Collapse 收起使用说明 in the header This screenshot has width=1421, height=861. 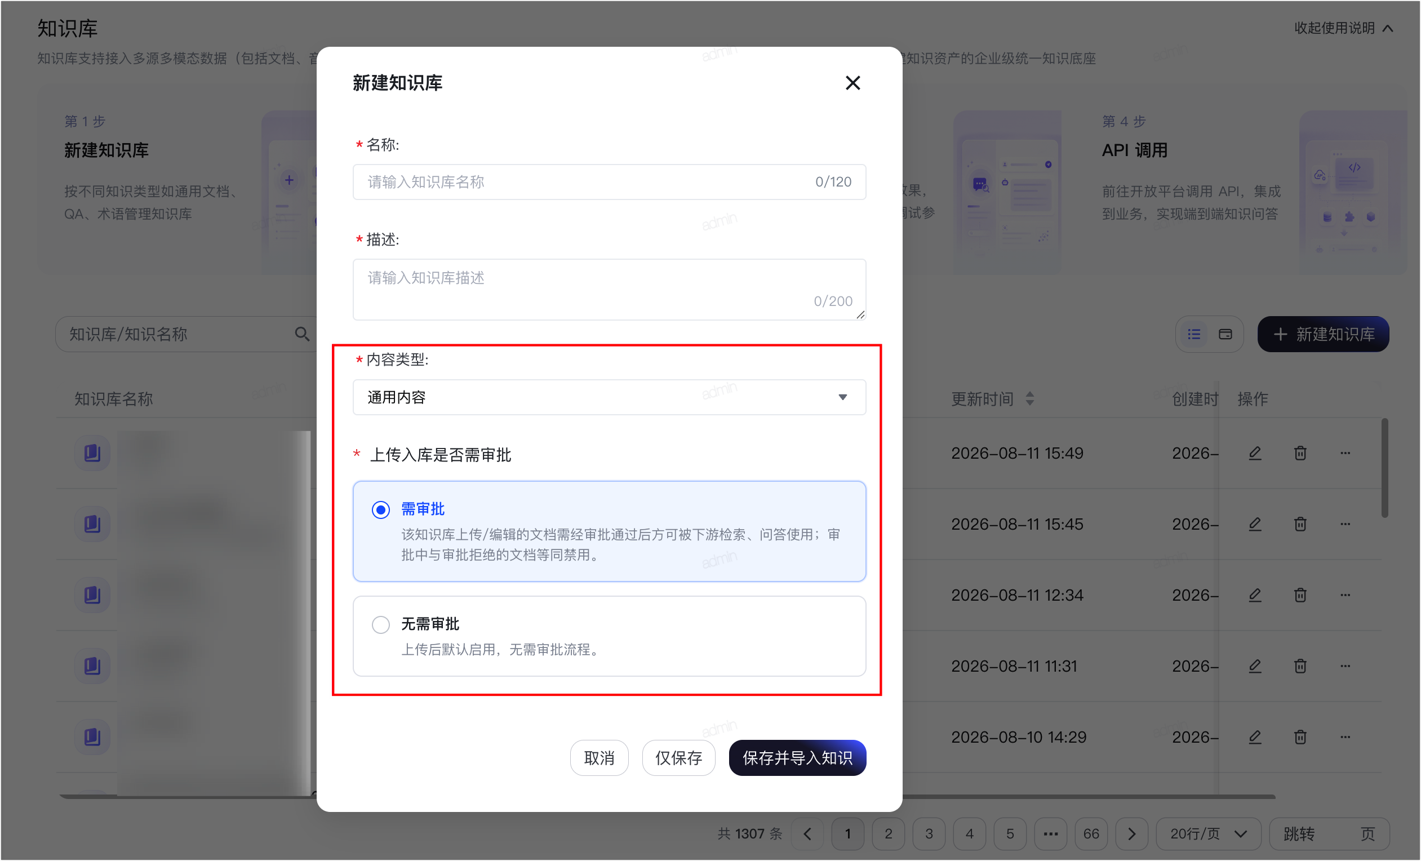pyautogui.click(x=1344, y=28)
